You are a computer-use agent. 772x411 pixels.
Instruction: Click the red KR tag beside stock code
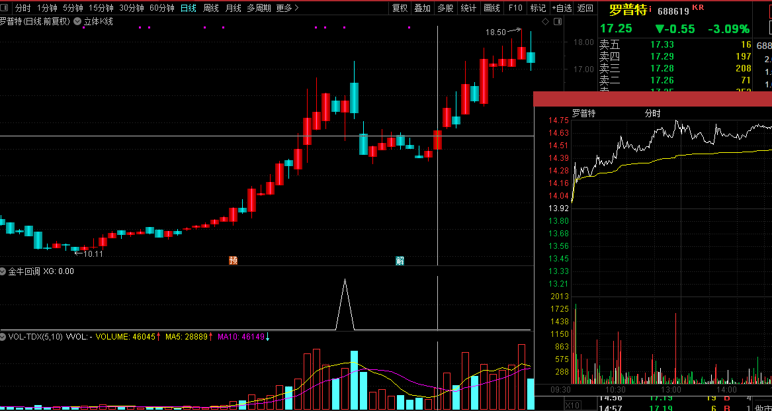698,8
